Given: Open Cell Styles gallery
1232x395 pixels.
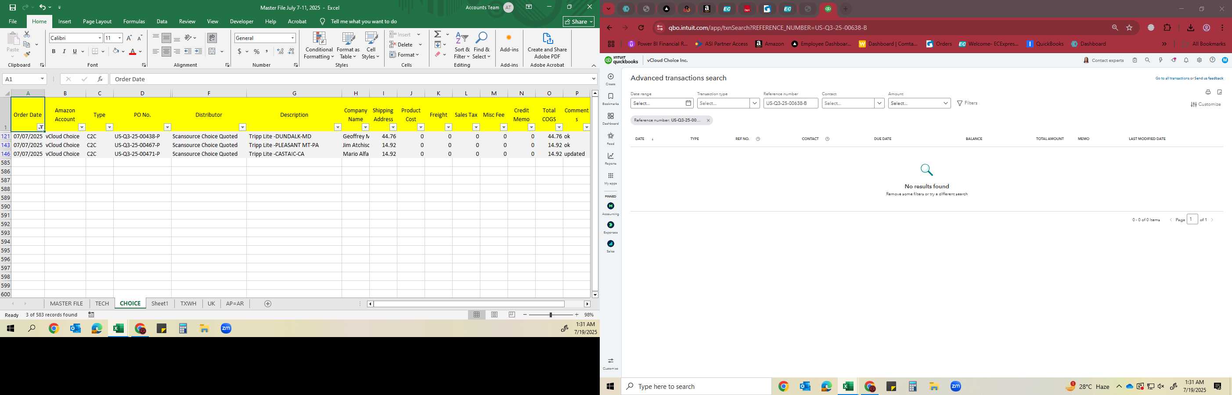Looking at the screenshot, I should [x=371, y=46].
